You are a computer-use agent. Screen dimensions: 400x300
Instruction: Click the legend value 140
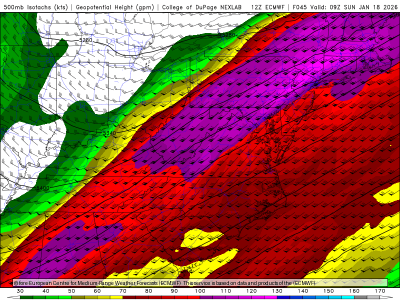pos(303,291)
